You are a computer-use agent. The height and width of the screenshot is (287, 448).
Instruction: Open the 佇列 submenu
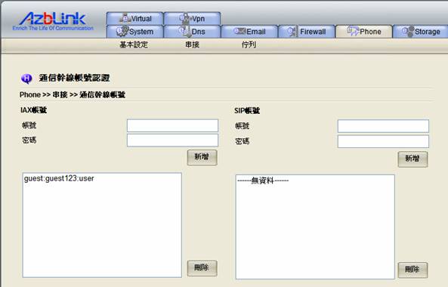click(249, 45)
